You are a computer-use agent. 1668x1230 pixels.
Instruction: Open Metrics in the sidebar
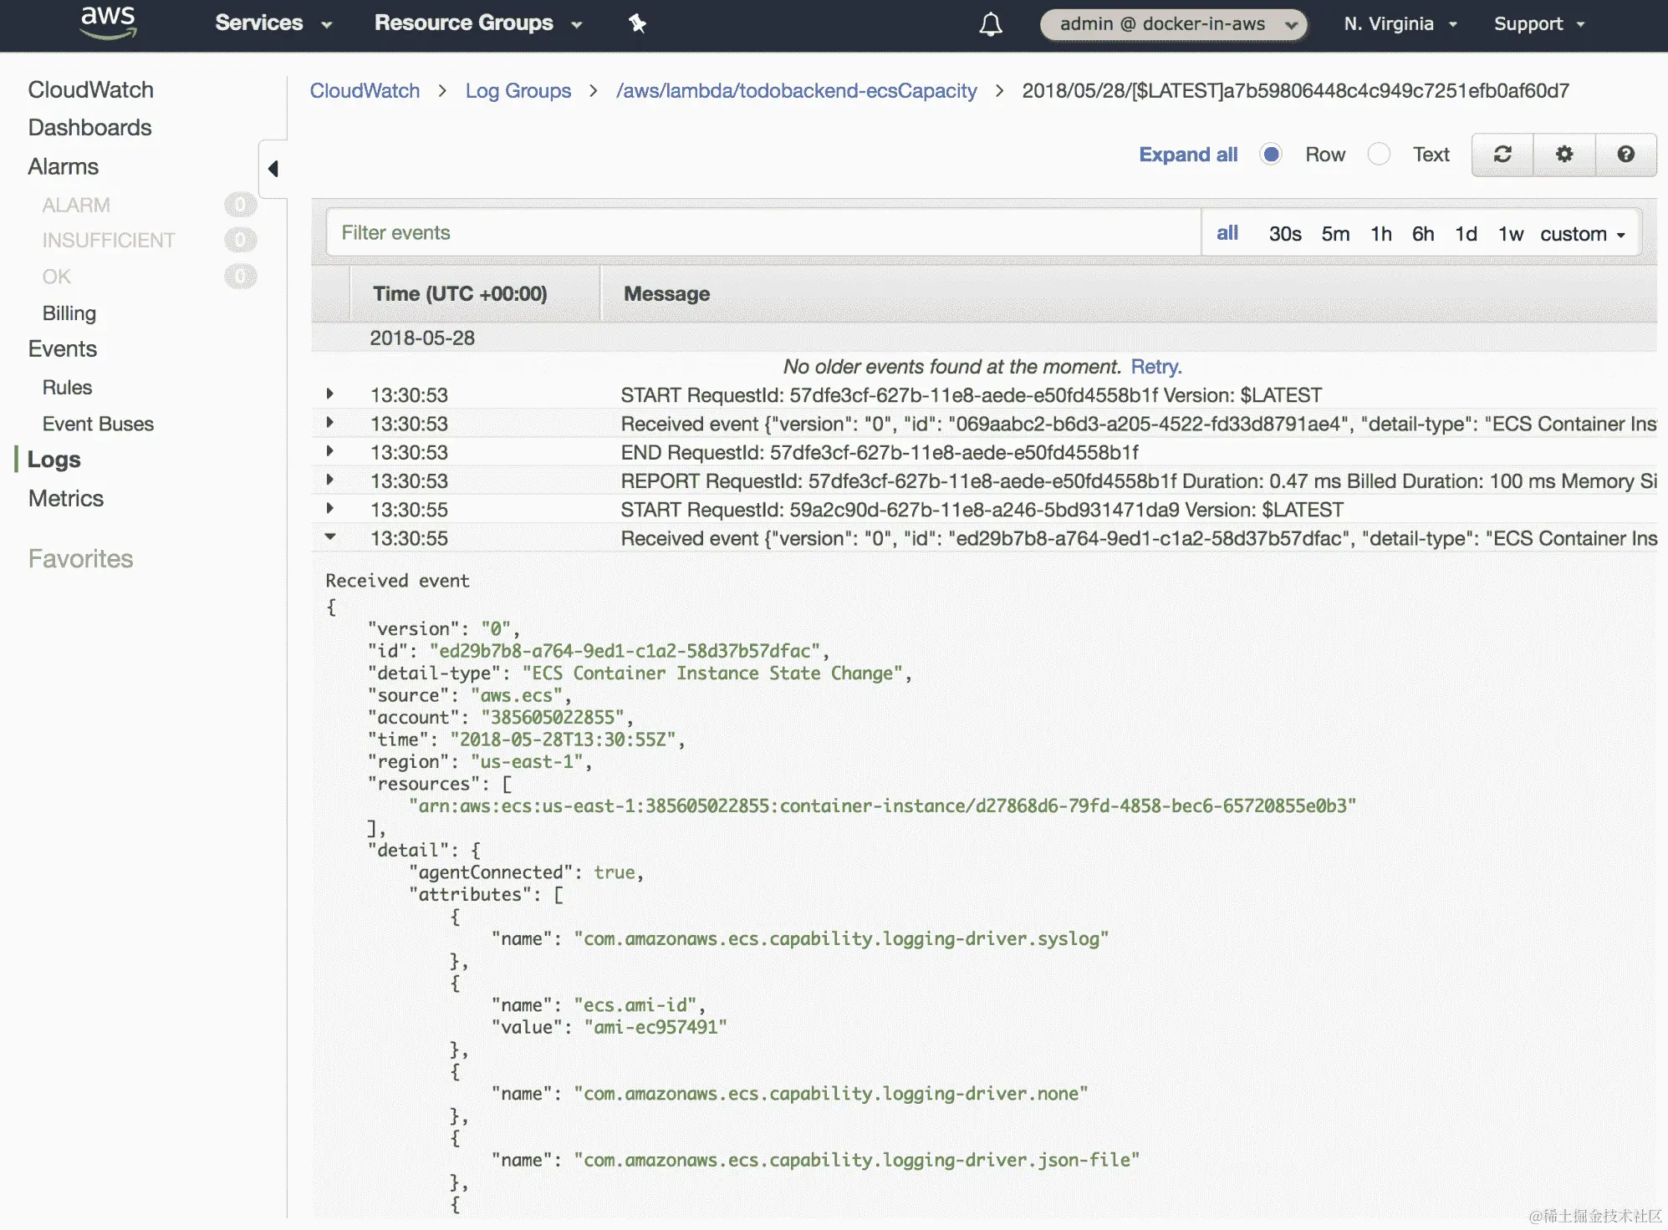[66, 499]
